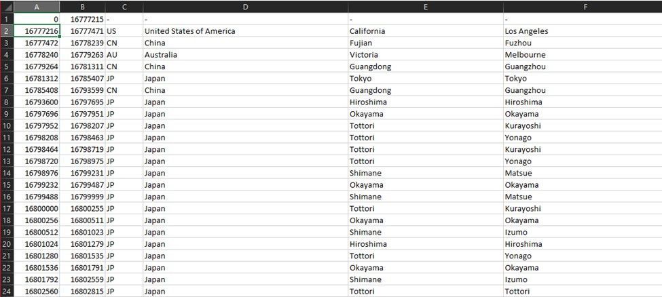The image size is (662, 297).
Task: Click the Select All corner triangle
Action: 7,7
